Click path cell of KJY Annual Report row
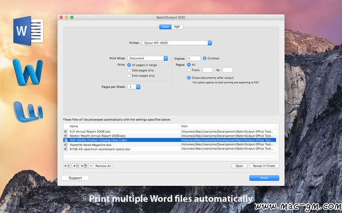 click(x=227, y=132)
